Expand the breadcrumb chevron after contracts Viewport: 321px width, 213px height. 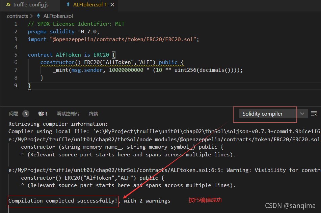[x=31, y=16]
